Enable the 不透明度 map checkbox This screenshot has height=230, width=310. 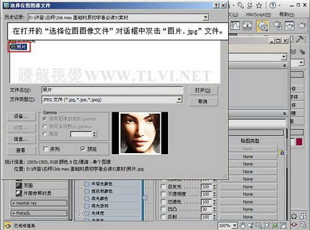coord(163,194)
